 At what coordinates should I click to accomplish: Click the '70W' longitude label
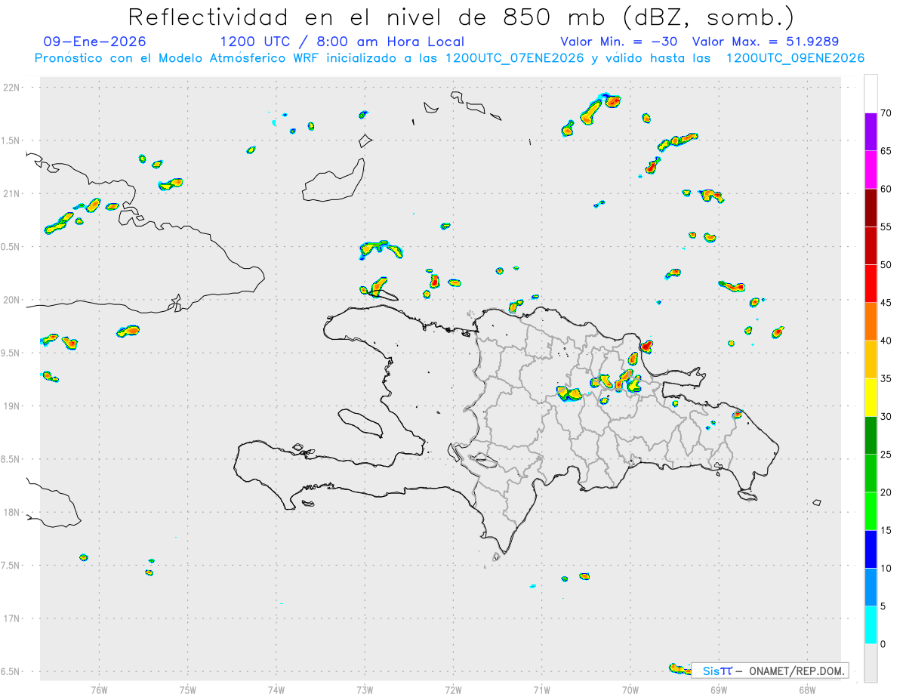[630, 689]
